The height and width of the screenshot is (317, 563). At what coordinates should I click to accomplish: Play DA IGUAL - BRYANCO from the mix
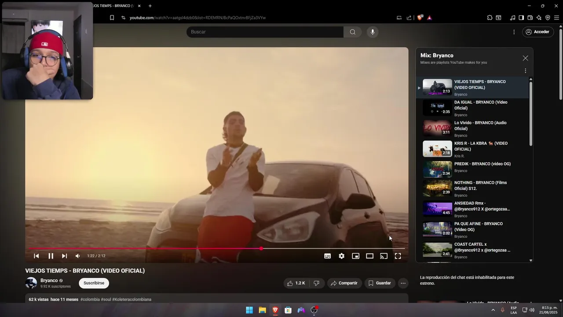(x=472, y=108)
